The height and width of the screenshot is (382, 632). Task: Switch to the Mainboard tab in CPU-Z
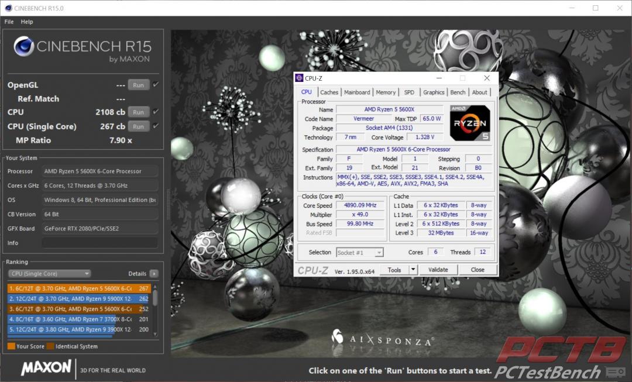coord(357,92)
